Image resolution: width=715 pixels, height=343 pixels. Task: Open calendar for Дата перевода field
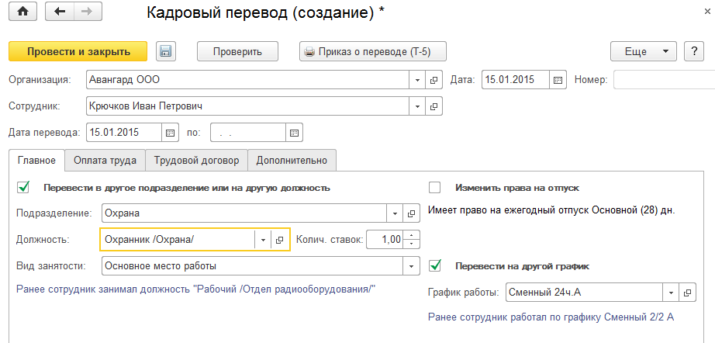coord(171,132)
